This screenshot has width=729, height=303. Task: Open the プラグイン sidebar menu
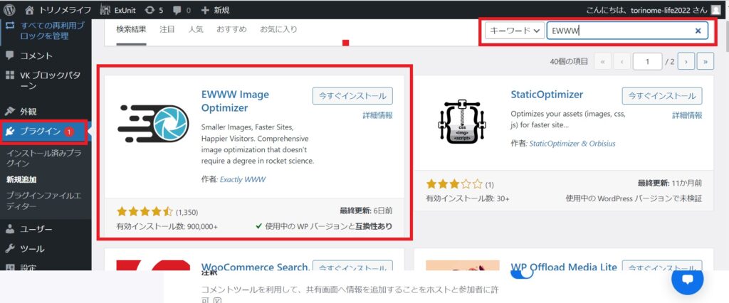43,132
